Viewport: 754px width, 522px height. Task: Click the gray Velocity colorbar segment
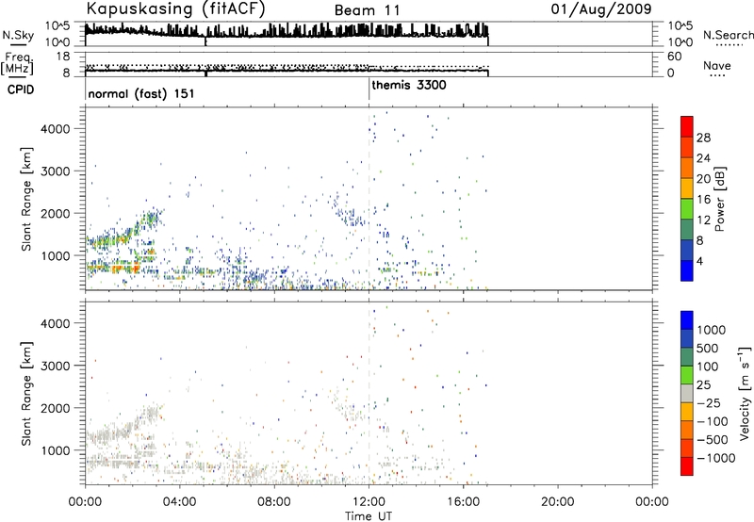pos(687,393)
